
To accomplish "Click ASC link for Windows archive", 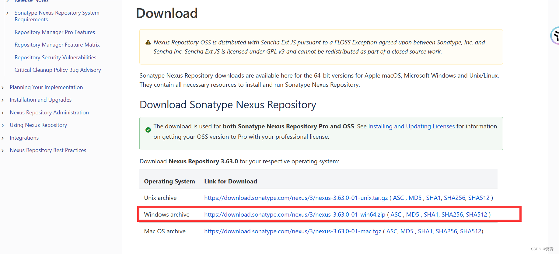I will click(396, 214).
